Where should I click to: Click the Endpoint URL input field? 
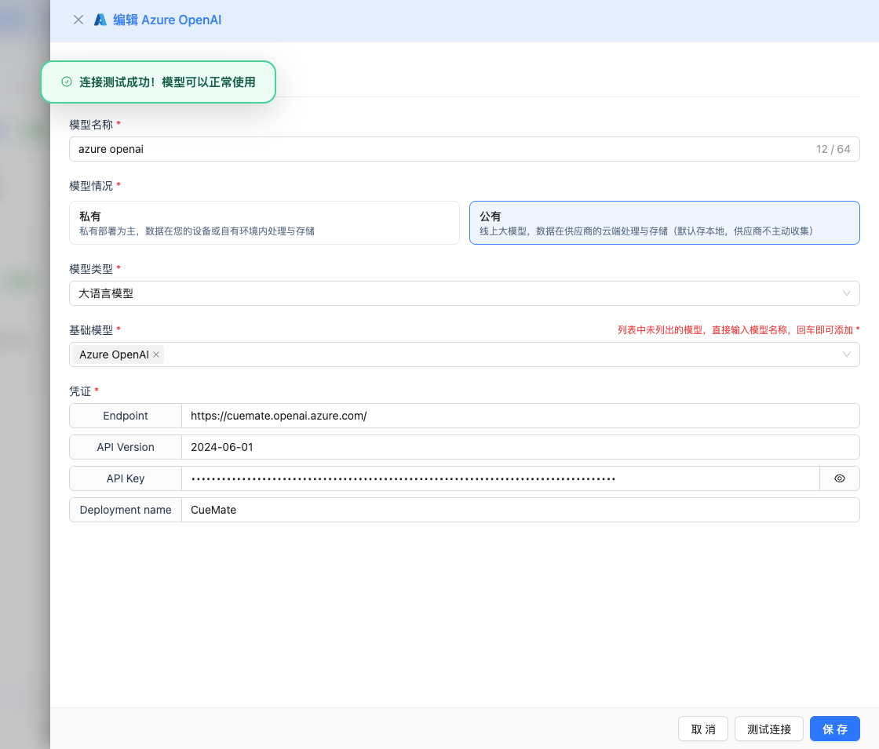pyautogui.click(x=518, y=416)
